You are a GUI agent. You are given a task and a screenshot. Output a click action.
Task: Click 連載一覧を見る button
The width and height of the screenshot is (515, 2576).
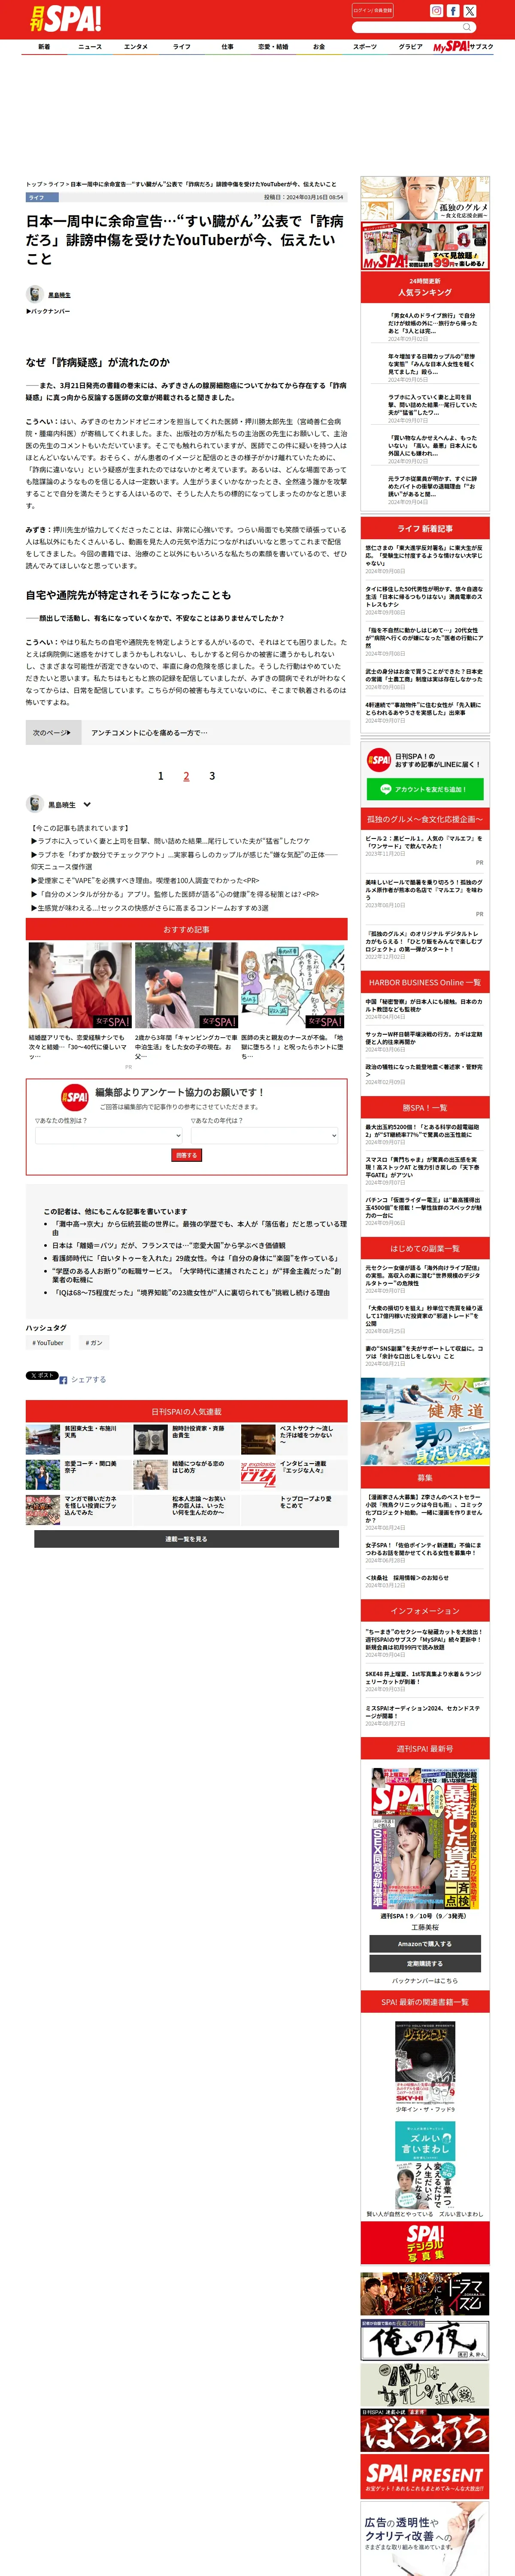(x=187, y=1539)
